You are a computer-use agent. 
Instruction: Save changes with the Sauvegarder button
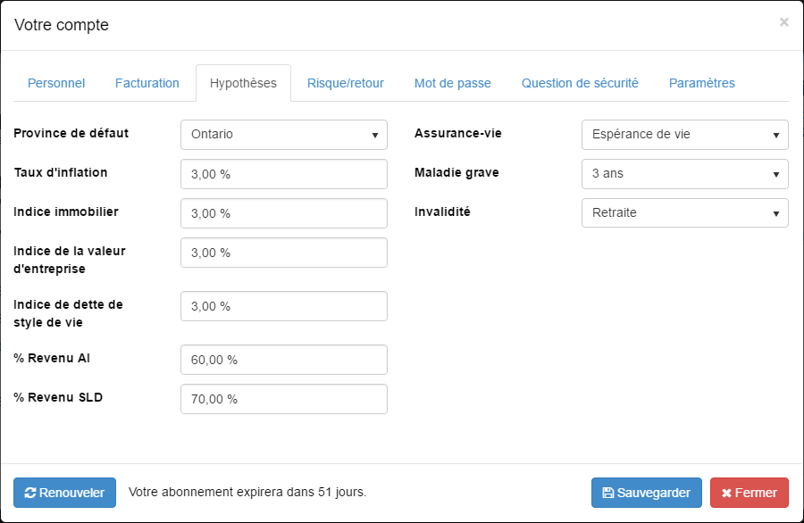tap(646, 493)
